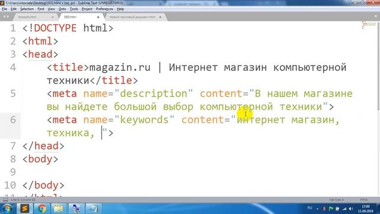Open the Windows Start menu
Screen dimensions: 380x214
pyautogui.click(x=7, y=209)
